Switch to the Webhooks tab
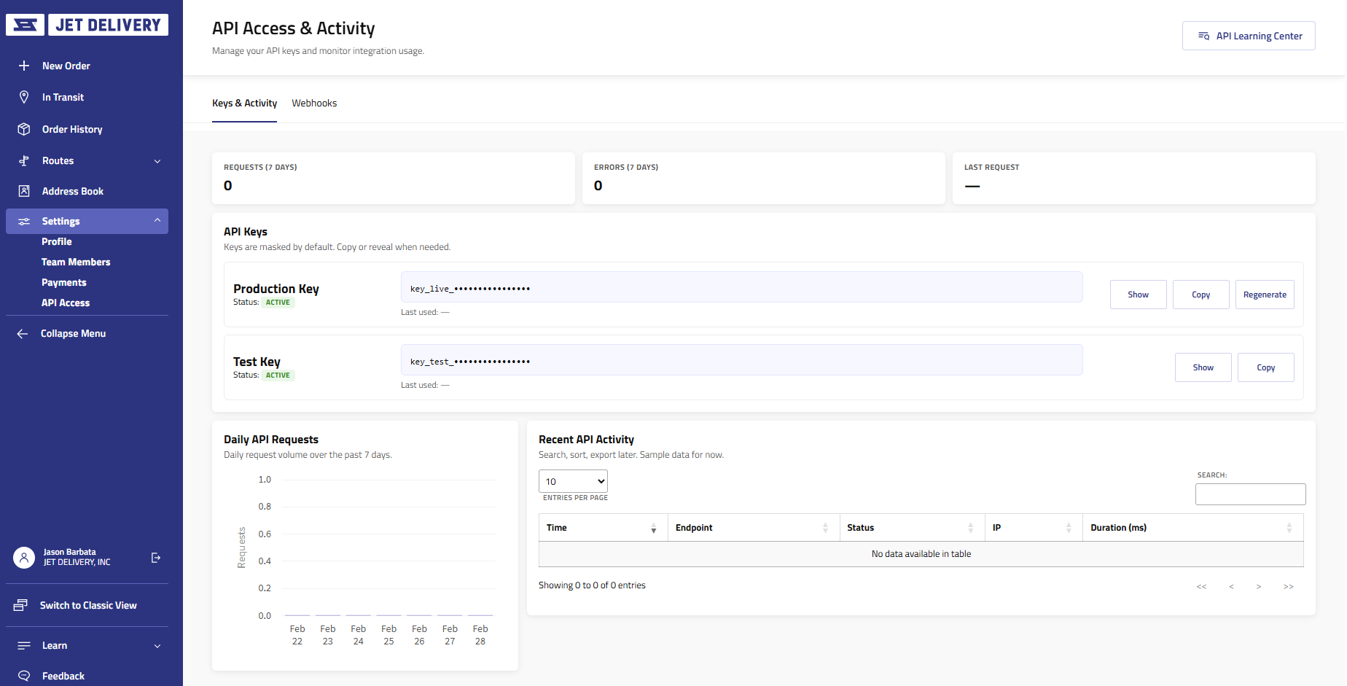Screen dimensions: 1347x686 click(314, 103)
